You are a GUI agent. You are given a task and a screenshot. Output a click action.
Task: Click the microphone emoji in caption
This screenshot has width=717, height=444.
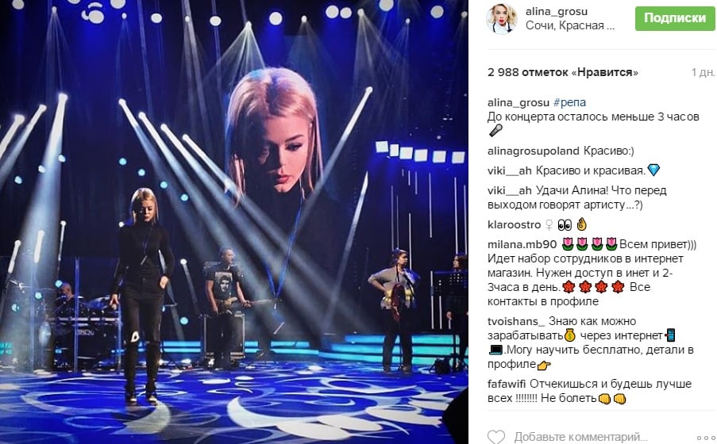(x=495, y=131)
